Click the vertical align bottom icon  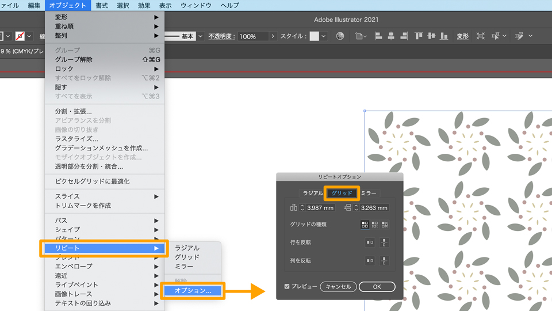444,36
